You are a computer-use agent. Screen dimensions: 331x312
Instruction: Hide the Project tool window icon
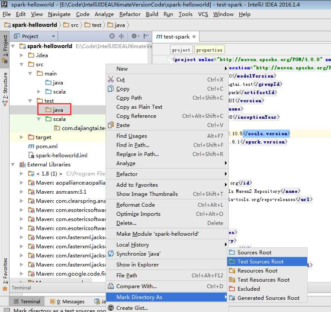(146, 36)
